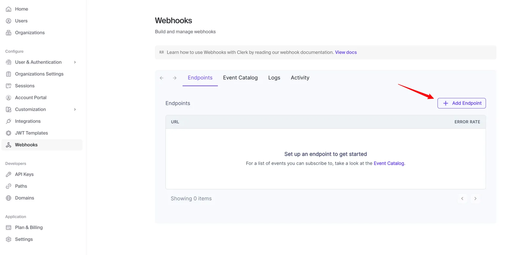
Task: Click the Sessions sidebar icon
Action: (8, 86)
